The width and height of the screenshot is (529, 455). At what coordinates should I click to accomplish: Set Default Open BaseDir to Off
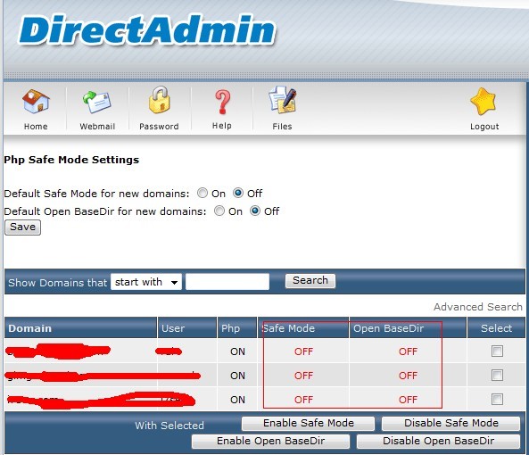coord(255,211)
